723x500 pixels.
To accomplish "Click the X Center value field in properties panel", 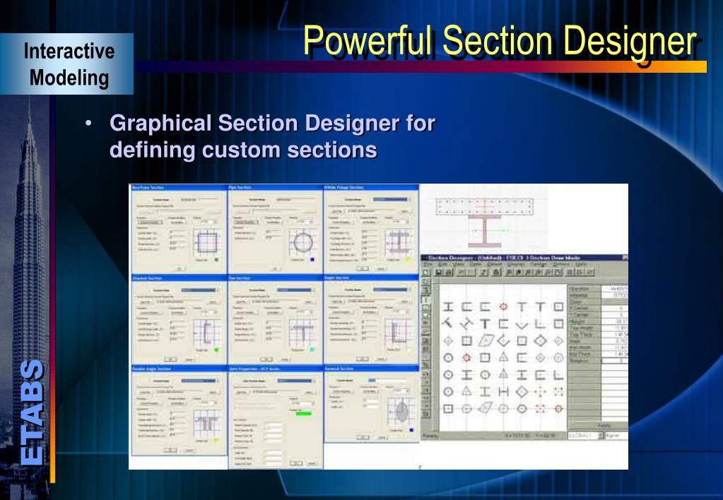I will click(615, 309).
